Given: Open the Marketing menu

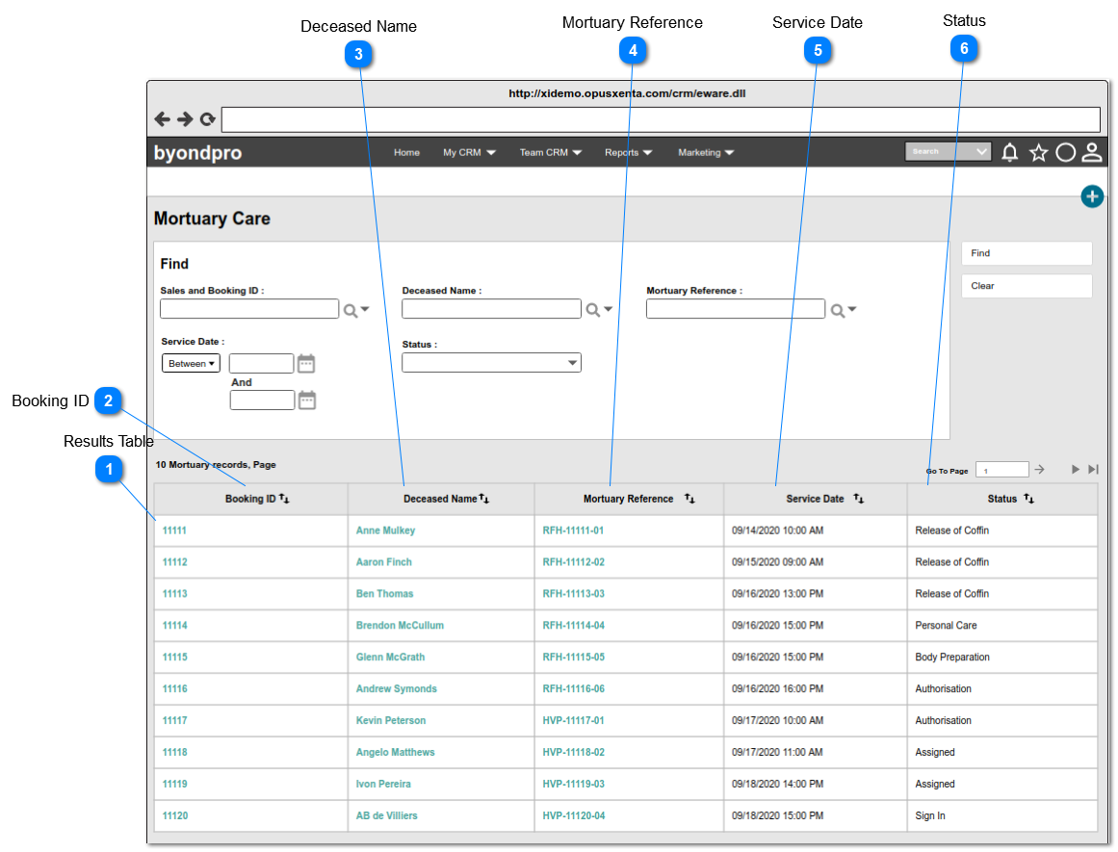Looking at the screenshot, I should click(706, 152).
